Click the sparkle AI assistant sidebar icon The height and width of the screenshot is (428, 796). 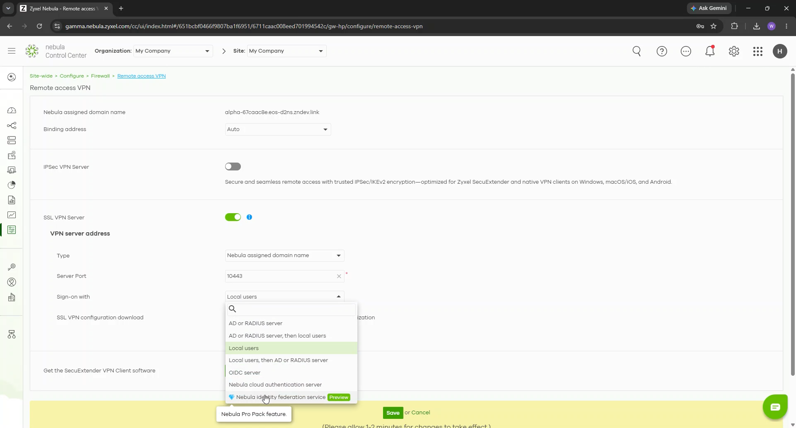coord(12,77)
